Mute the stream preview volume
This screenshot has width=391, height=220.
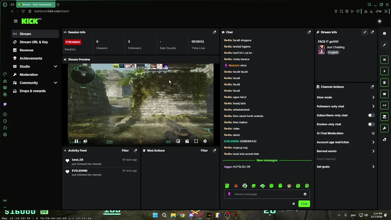tap(85, 141)
